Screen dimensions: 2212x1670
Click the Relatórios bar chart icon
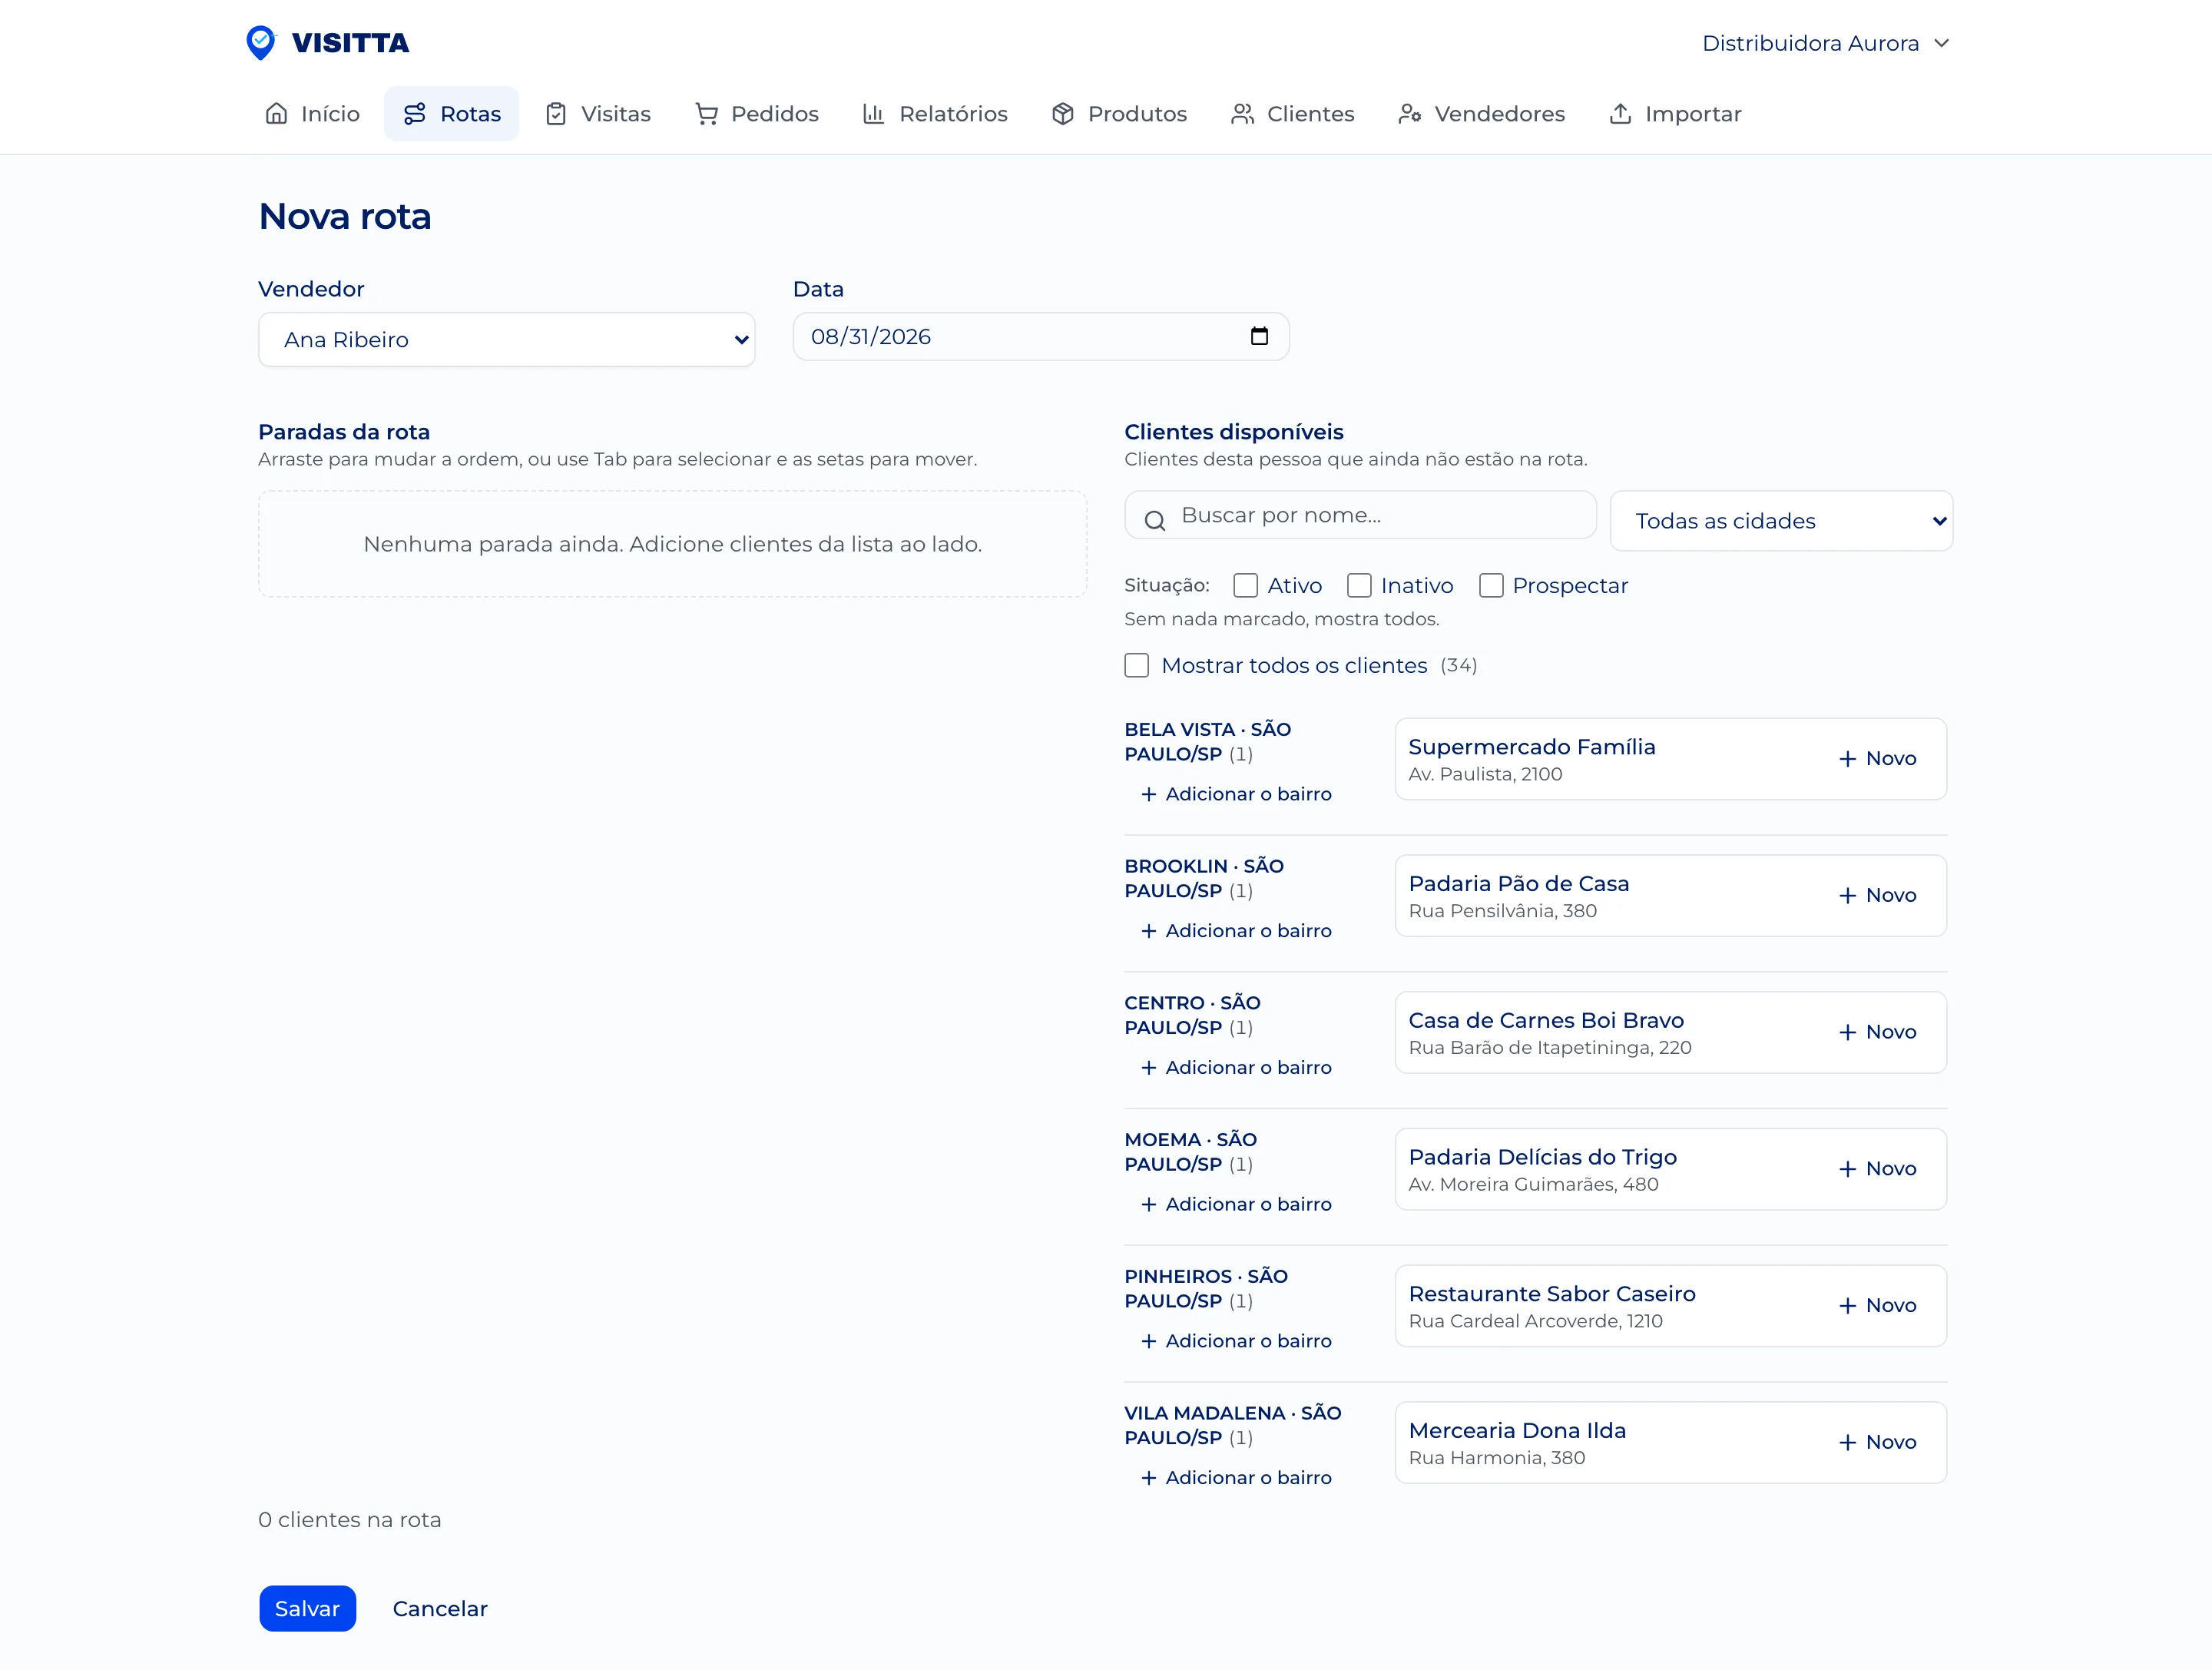pos(874,114)
